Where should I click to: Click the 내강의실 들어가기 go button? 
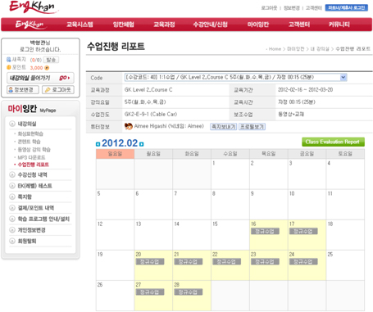click(40, 78)
